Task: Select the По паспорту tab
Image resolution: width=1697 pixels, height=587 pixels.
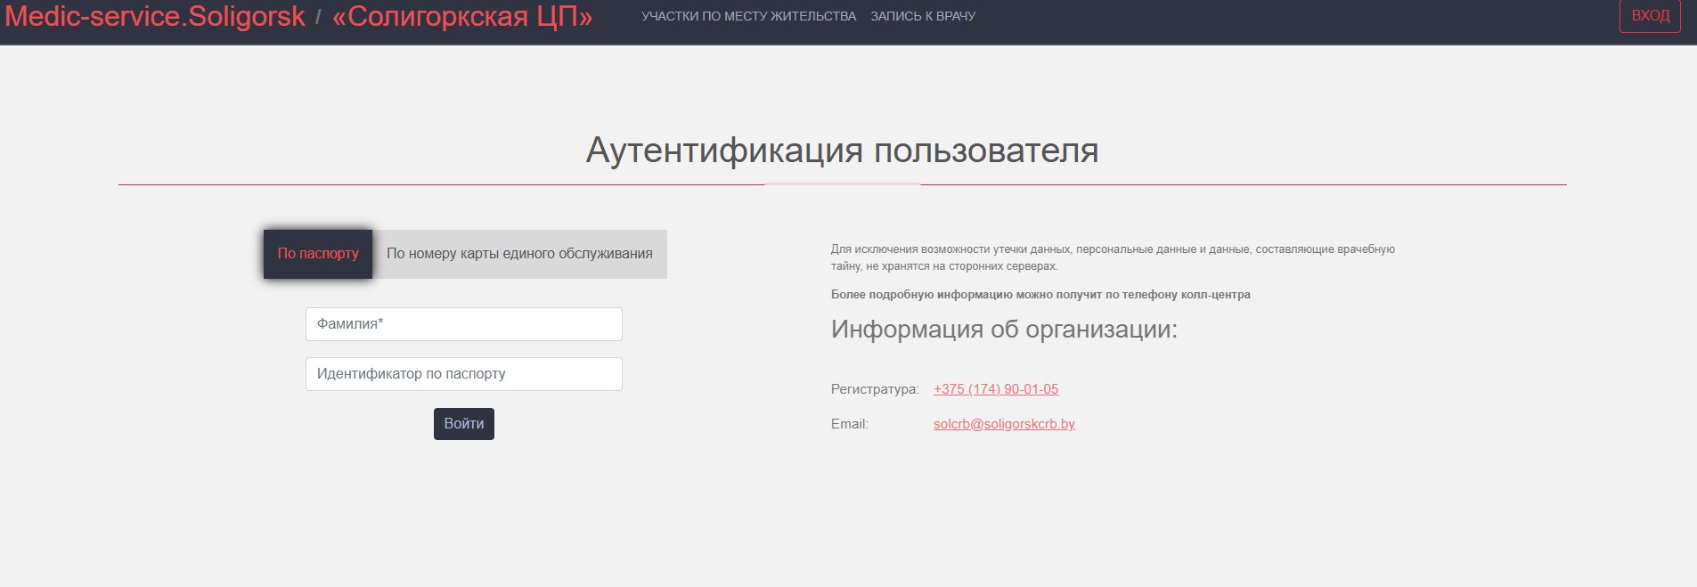Action: pos(318,254)
